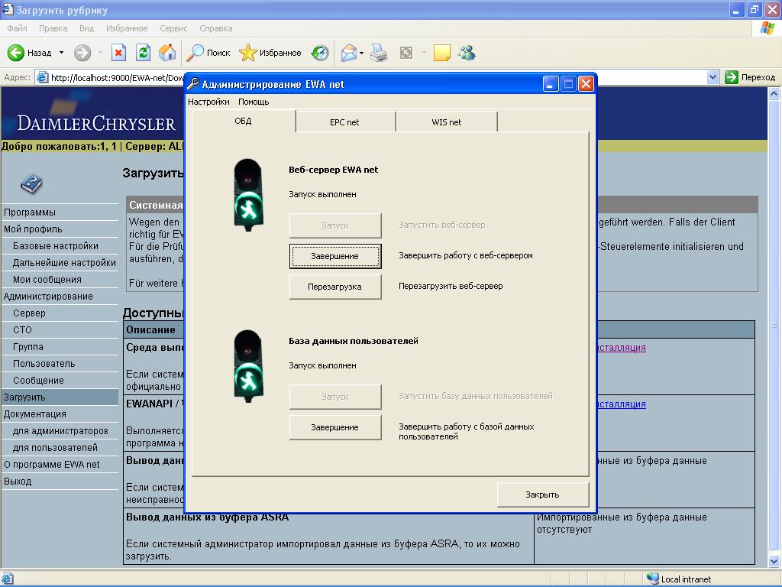Open Программы in sidebar

tap(30, 212)
